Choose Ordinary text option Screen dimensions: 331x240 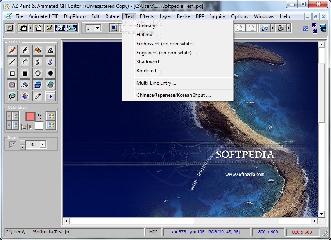[178, 26]
